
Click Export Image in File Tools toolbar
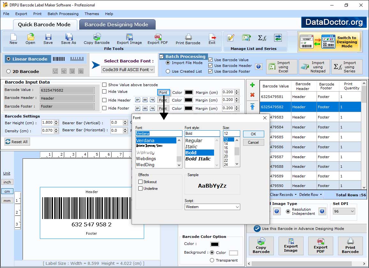pyautogui.click(x=129, y=39)
